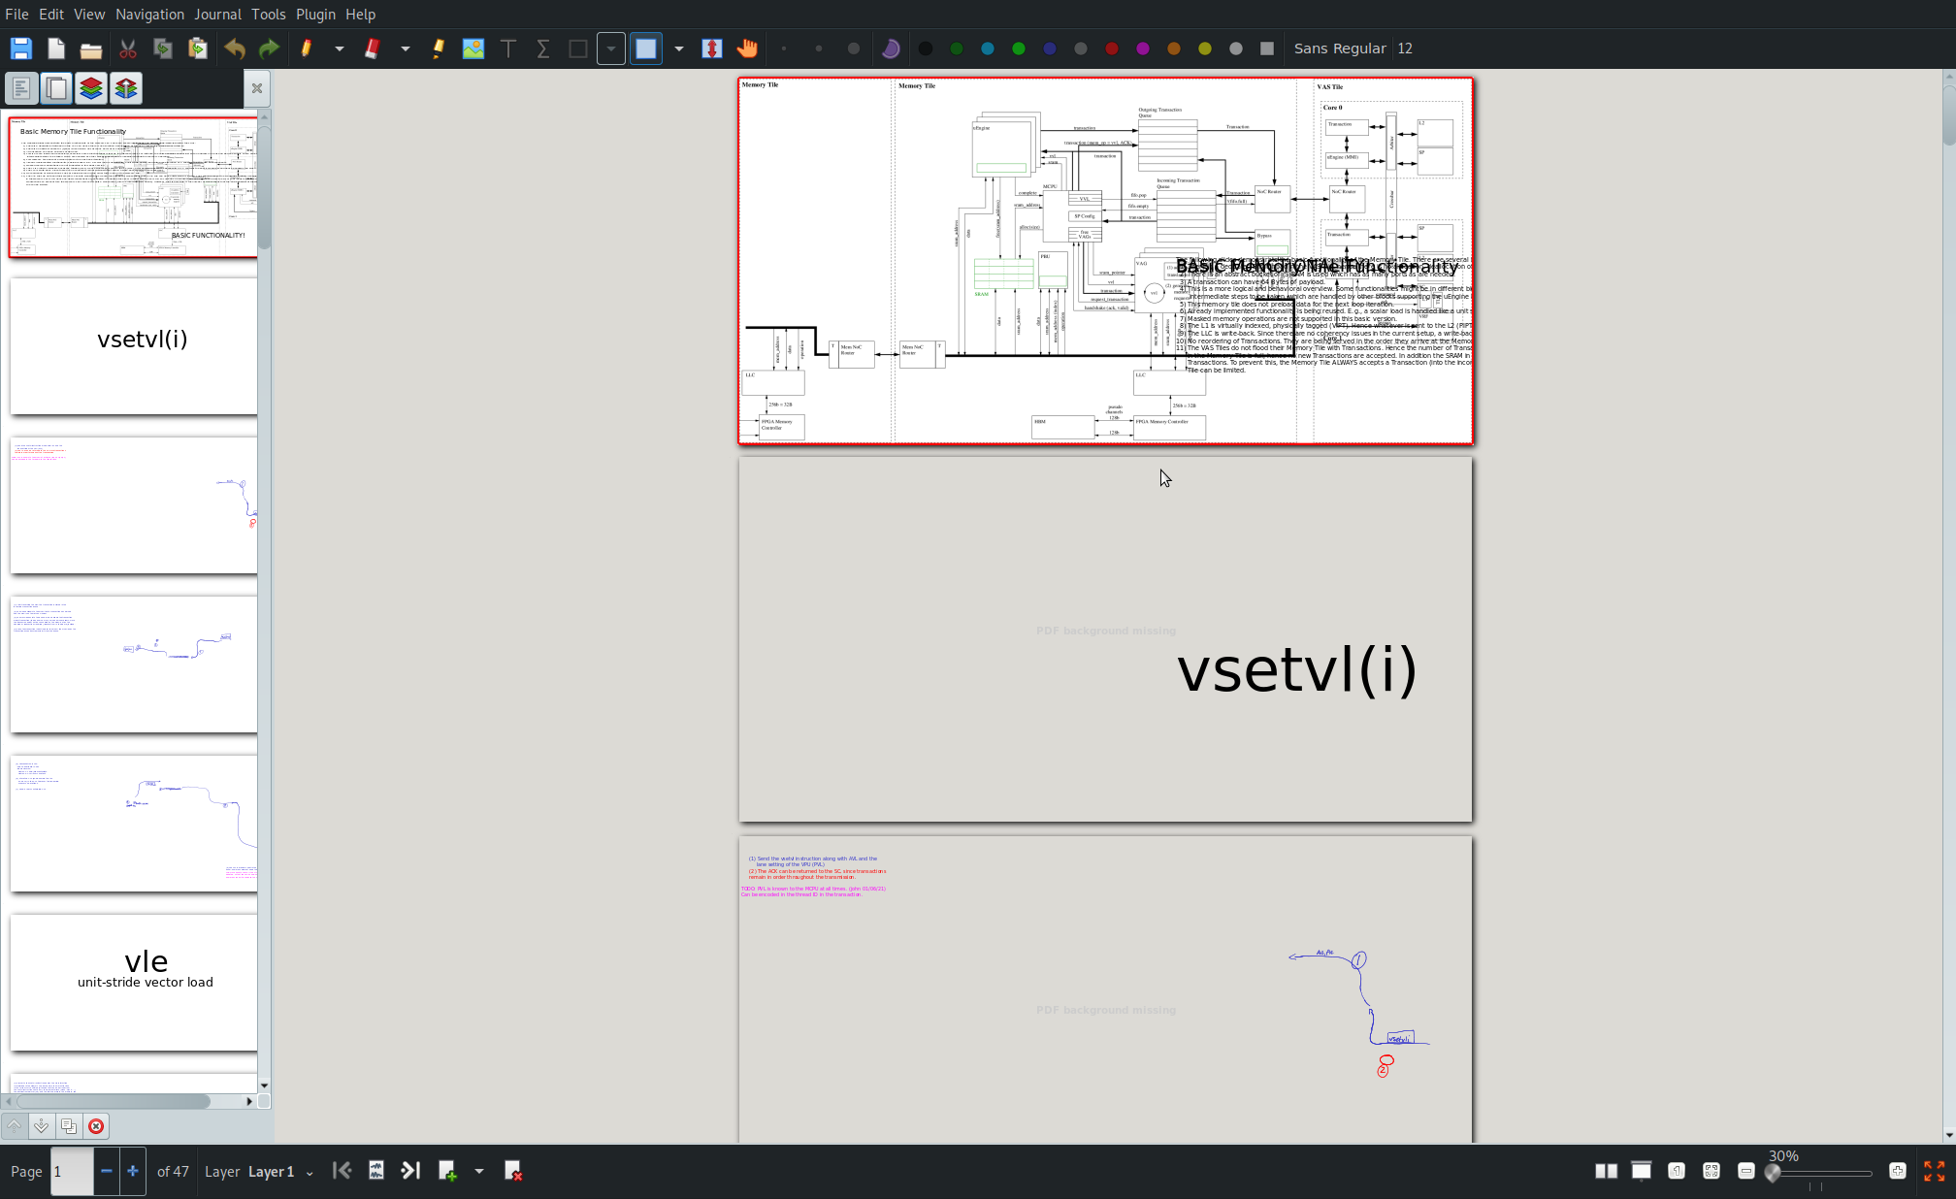Toggle presentation mode
This screenshot has width=1956, height=1199.
1641,1171
